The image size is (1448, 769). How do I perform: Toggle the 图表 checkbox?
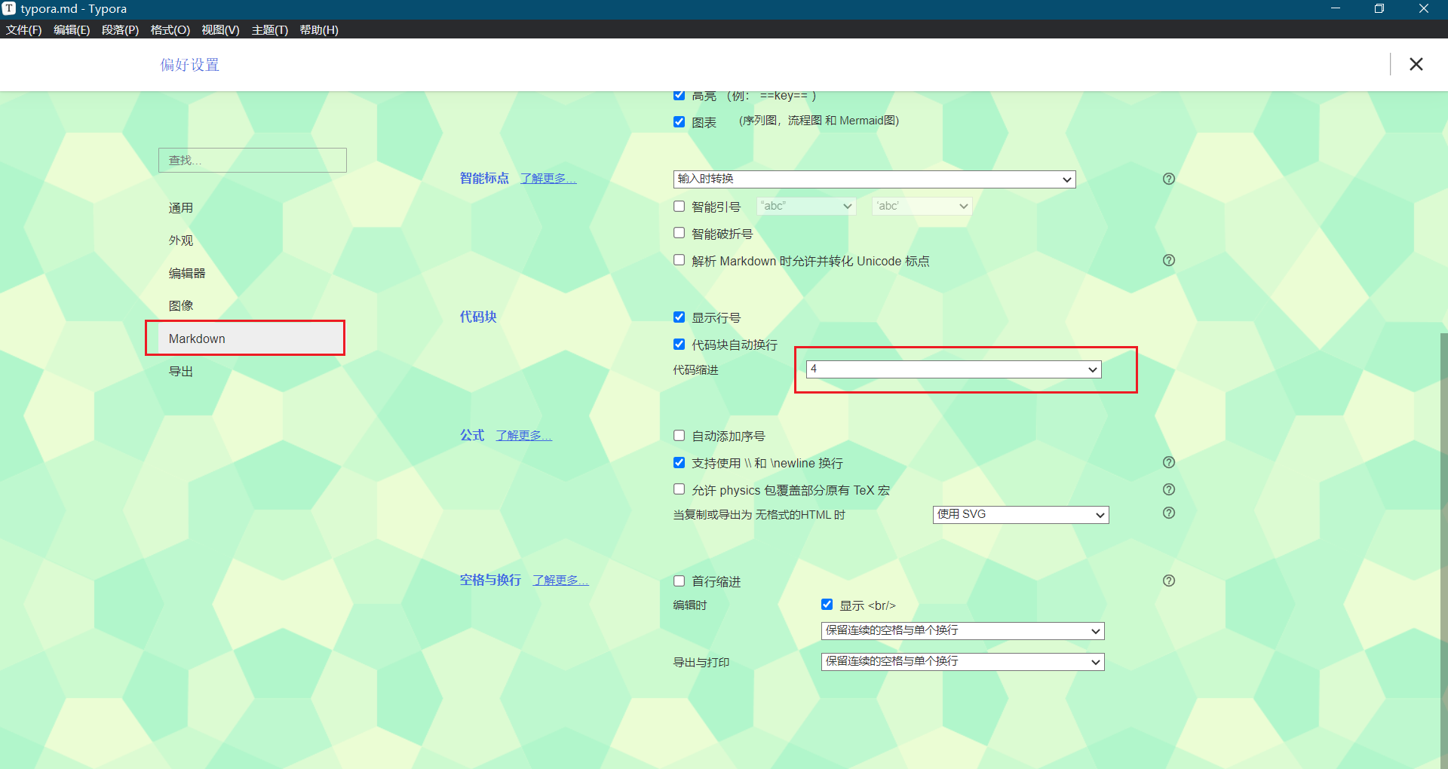pos(679,121)
